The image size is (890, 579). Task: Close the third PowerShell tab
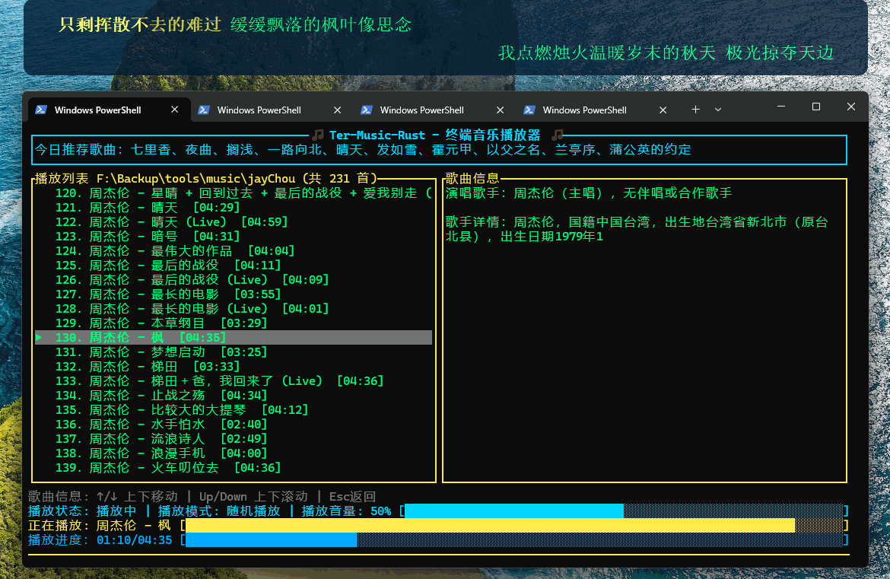(x=500, y=110)
